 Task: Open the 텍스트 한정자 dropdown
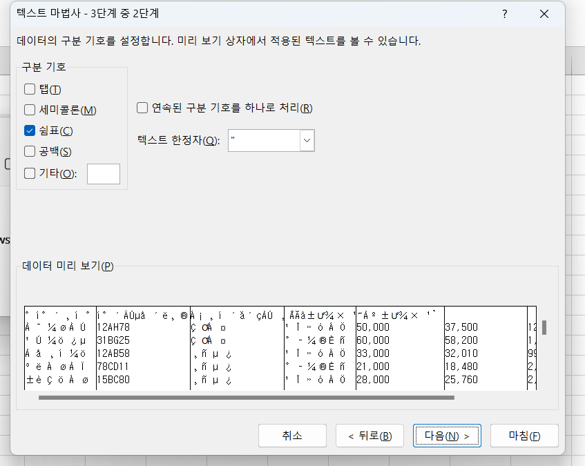[x=307, y=141]
